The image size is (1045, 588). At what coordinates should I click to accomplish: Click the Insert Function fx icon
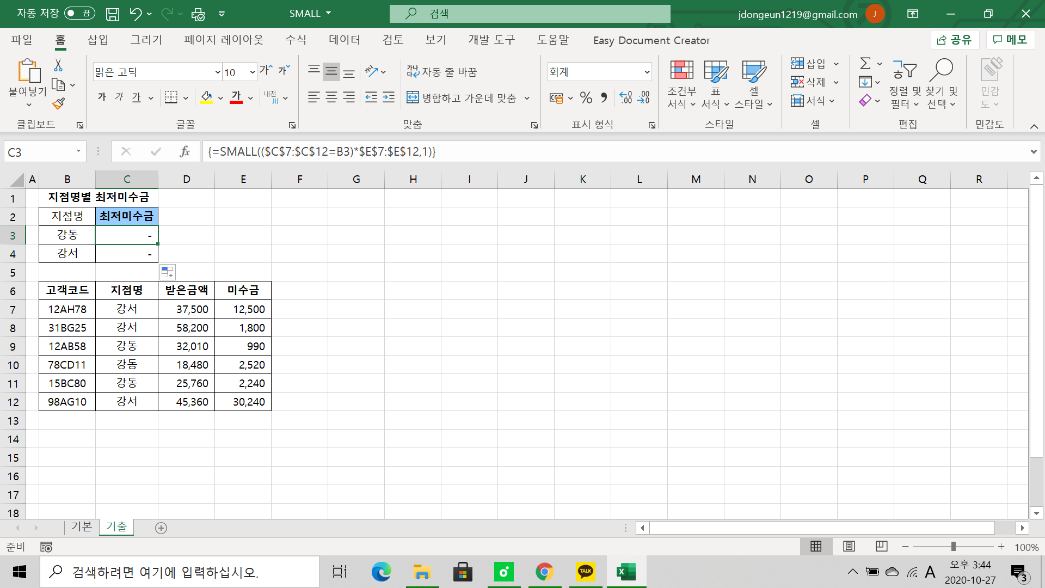click(x=185, y=151)
